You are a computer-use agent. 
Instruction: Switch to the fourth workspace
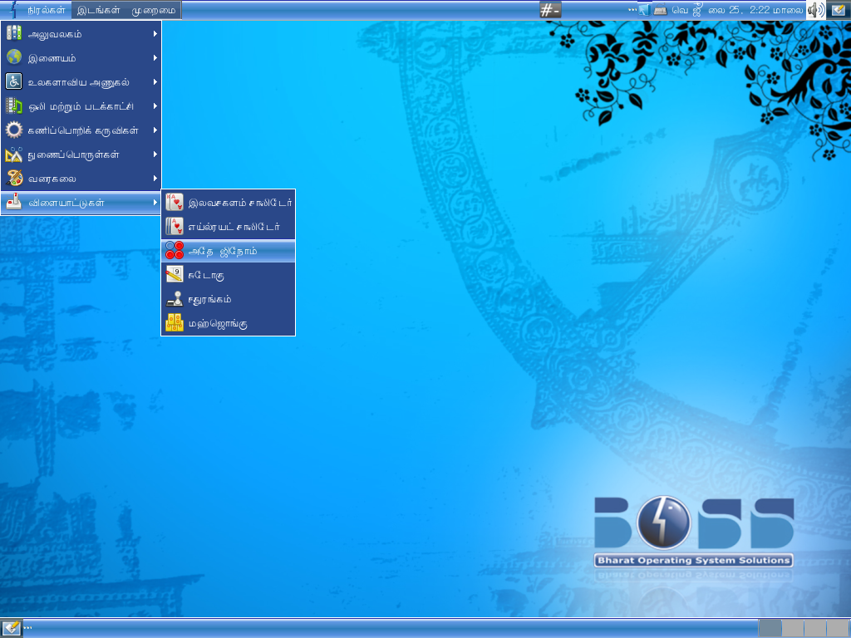point(837,629)
